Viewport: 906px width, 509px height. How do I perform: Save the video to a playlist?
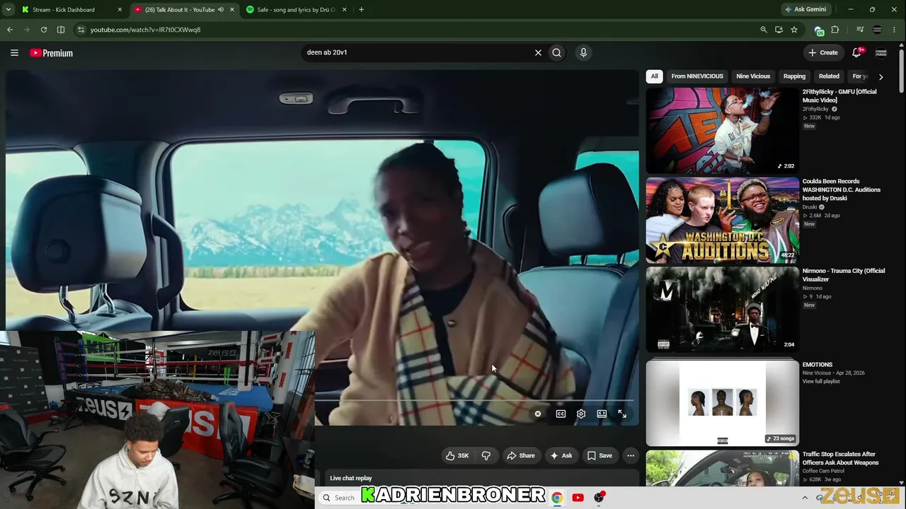click(600, 456)
